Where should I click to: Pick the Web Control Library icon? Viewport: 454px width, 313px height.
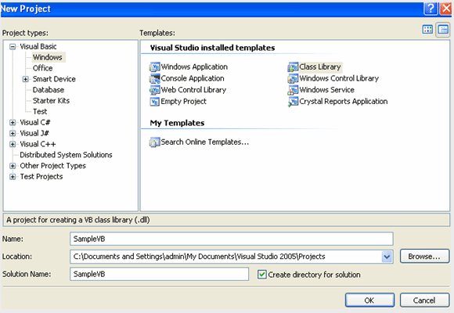[x=155, y=90]
